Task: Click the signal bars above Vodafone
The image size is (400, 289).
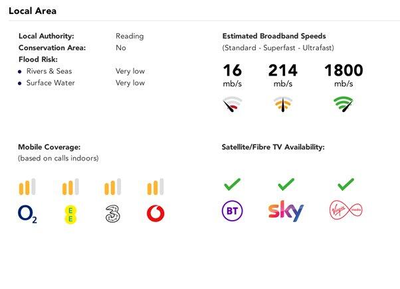Action: (155, 188)
